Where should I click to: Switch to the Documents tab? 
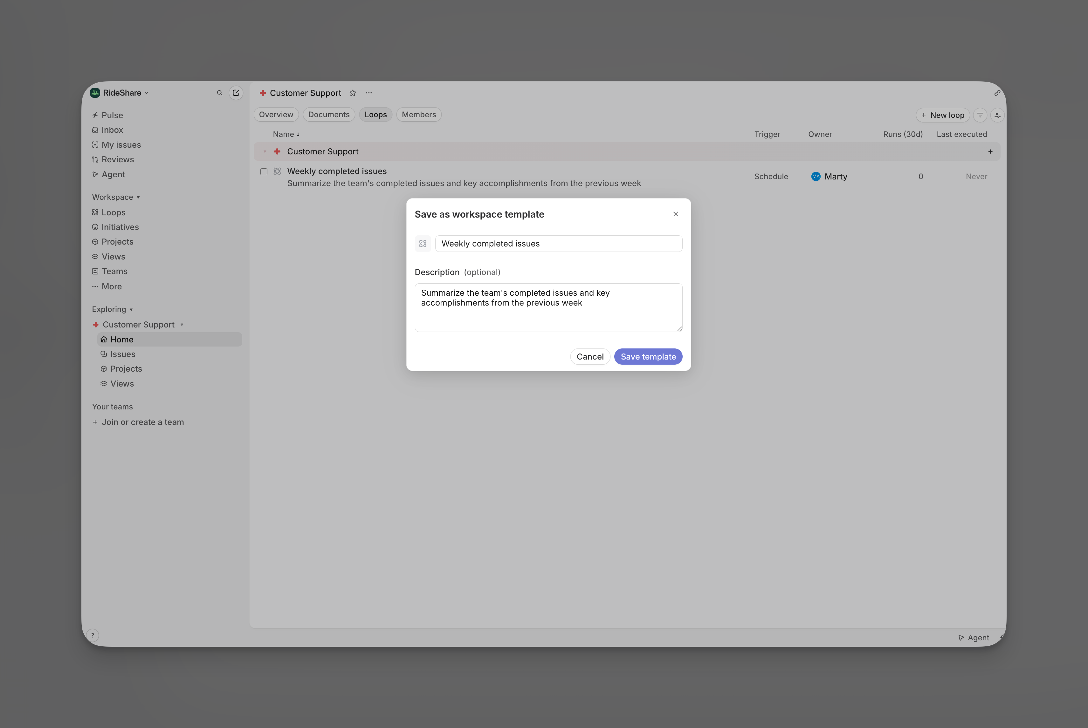[329, 115]
